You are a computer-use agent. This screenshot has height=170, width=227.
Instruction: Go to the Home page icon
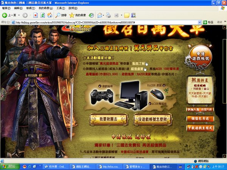(50, 15)
